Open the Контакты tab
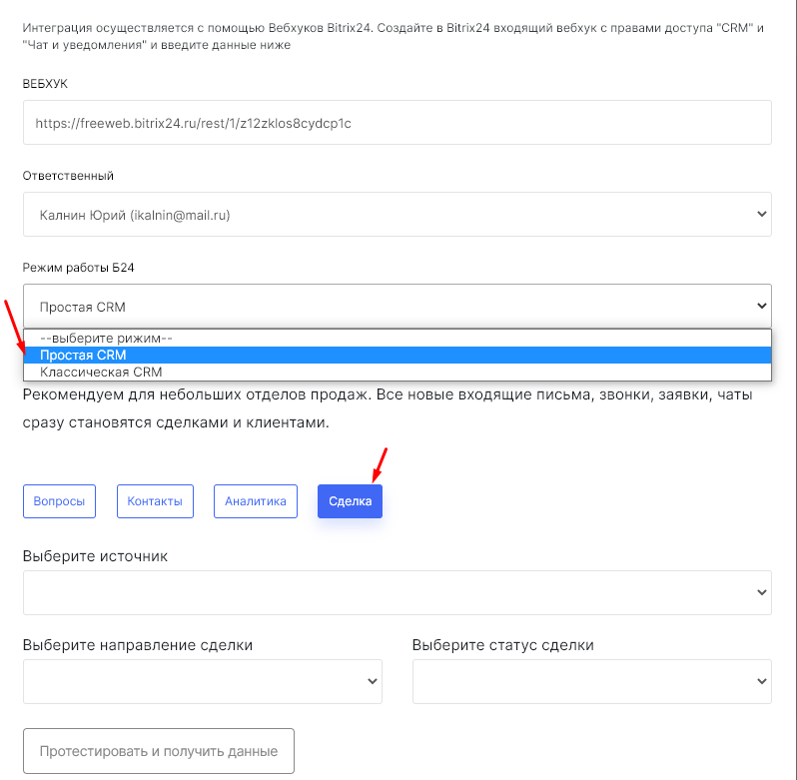This screenshot has width=797, height=780. (x=155, y=501)
